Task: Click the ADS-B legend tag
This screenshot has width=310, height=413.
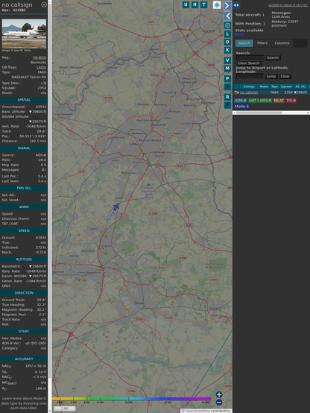Action: coord(241,101)
